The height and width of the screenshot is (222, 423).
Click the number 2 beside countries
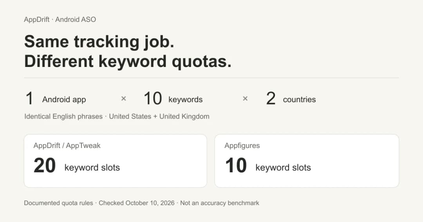[271, 98]
